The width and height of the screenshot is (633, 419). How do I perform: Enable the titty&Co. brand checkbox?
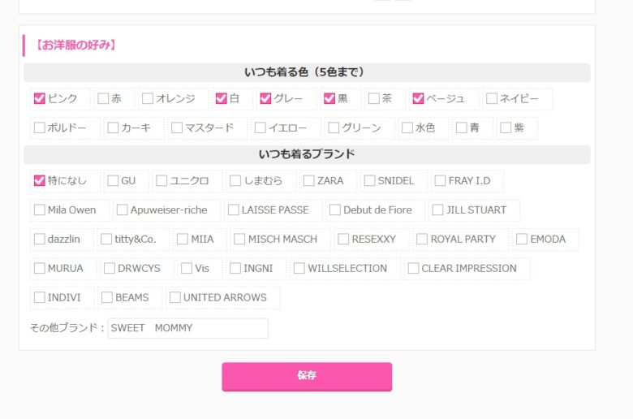[106, 240]
